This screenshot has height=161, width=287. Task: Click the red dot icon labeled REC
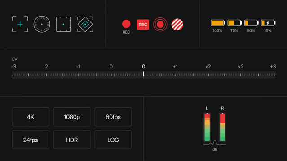pyautogui.click(x=126, y=24)
